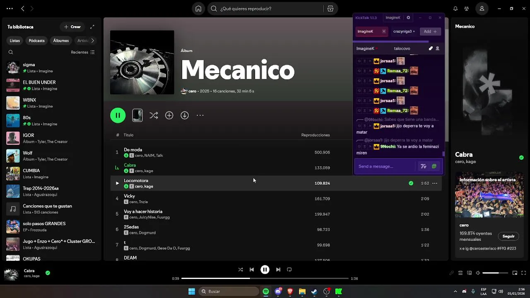Open the sigma playlist
Image resolution: width=530 pixels, height=298 pixels.
[52, 68]
